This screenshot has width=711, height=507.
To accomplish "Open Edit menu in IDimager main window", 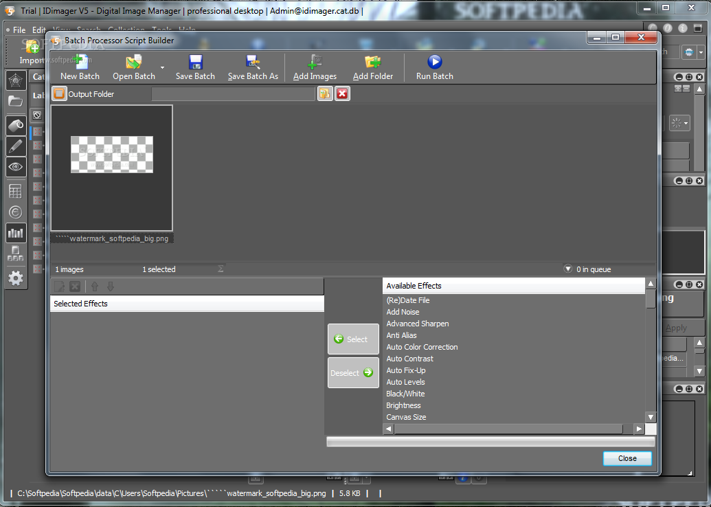I will (39, 30).
